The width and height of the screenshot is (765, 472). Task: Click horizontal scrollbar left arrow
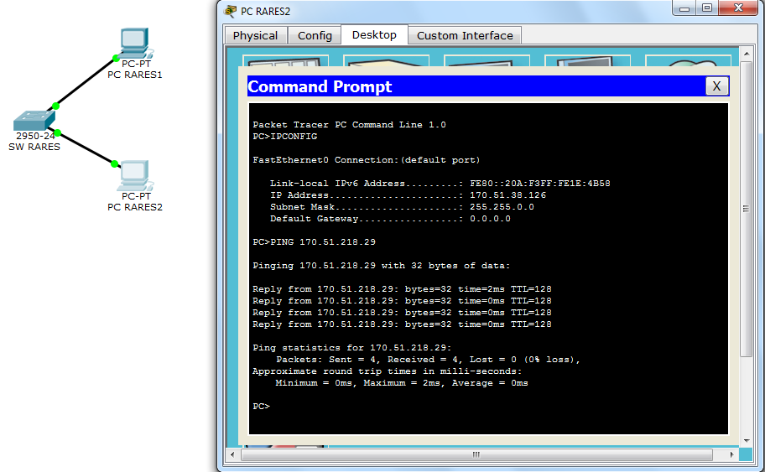pyautogui.click(x=232, y=454)
